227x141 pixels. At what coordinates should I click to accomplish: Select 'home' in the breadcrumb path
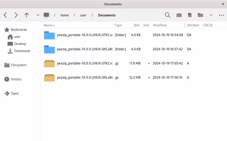pyautogui.click(x=64, y=15)
